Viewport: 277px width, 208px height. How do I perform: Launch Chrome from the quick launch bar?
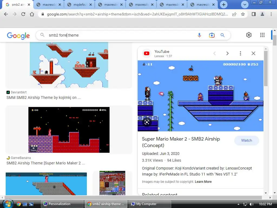tap(19, 204)
